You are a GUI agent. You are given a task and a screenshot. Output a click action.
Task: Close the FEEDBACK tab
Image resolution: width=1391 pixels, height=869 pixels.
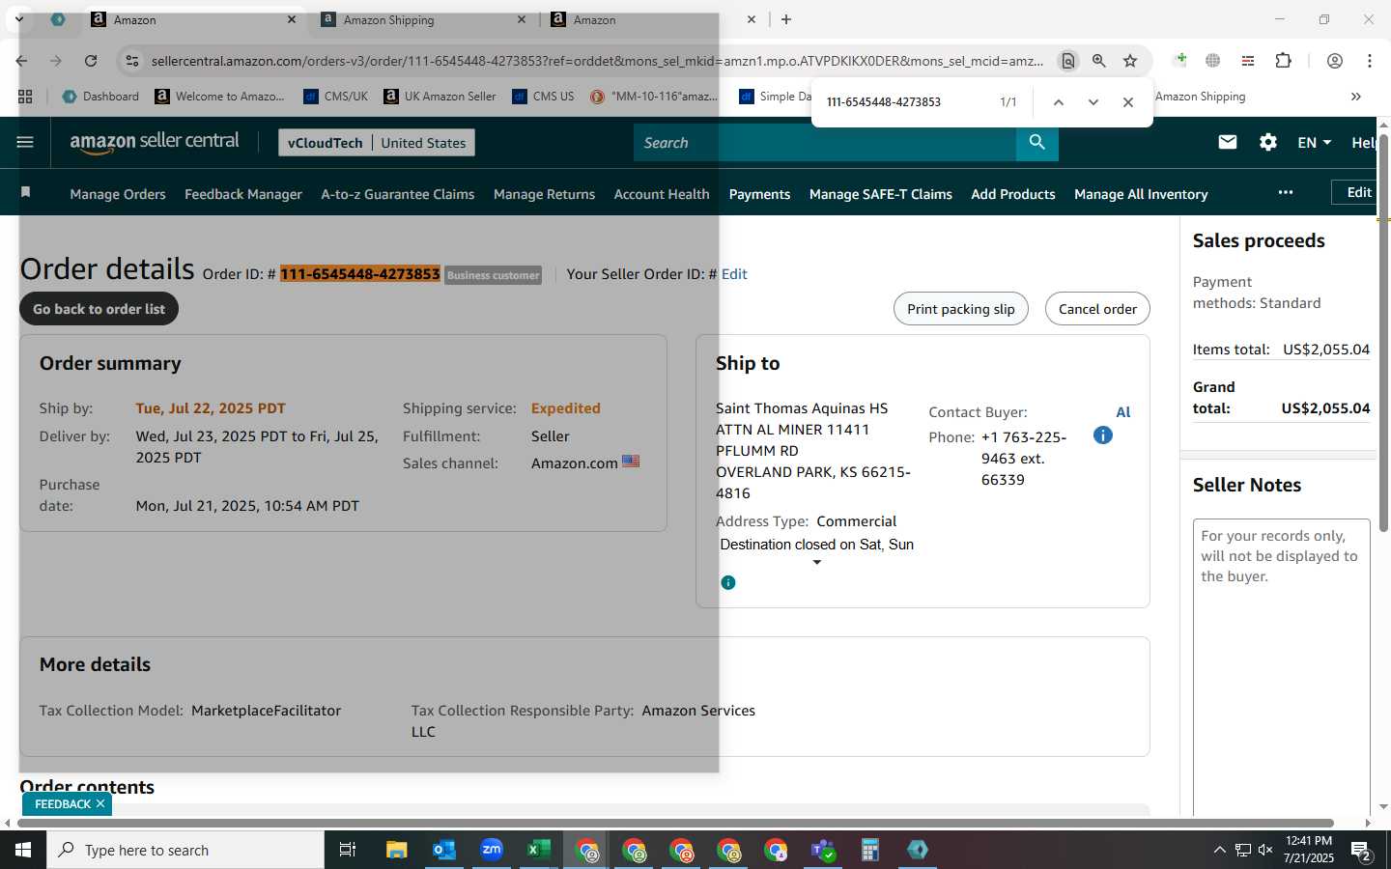pyautogui.click(x=100, y=803)
